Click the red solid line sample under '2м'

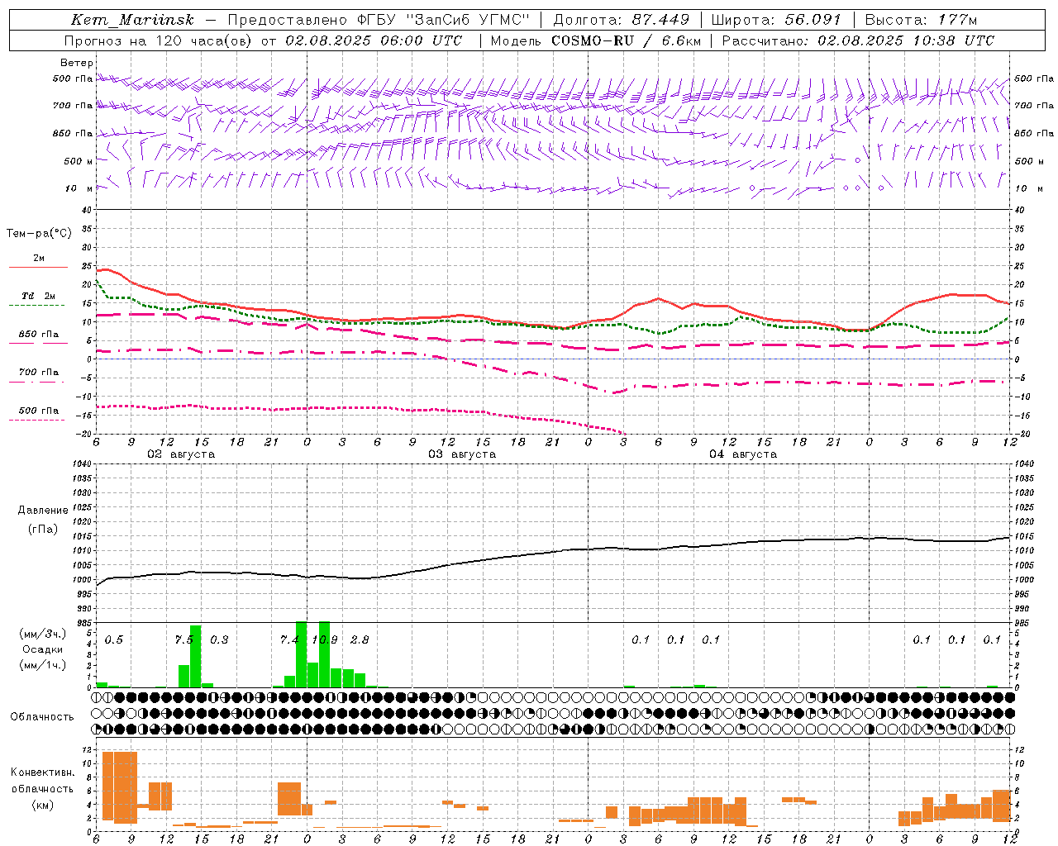click(38, 268)
